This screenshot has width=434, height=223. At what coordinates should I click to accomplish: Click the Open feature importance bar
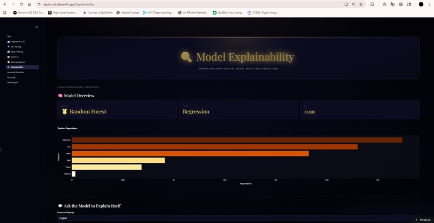pyautogui.click(x=190, y=153)
